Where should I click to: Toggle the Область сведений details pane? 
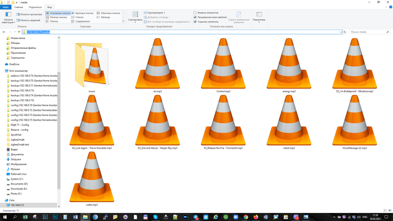click(28, 20)
